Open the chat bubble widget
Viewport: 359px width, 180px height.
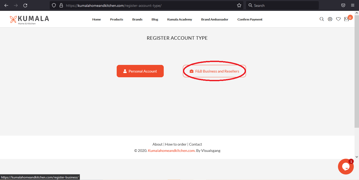346,167
